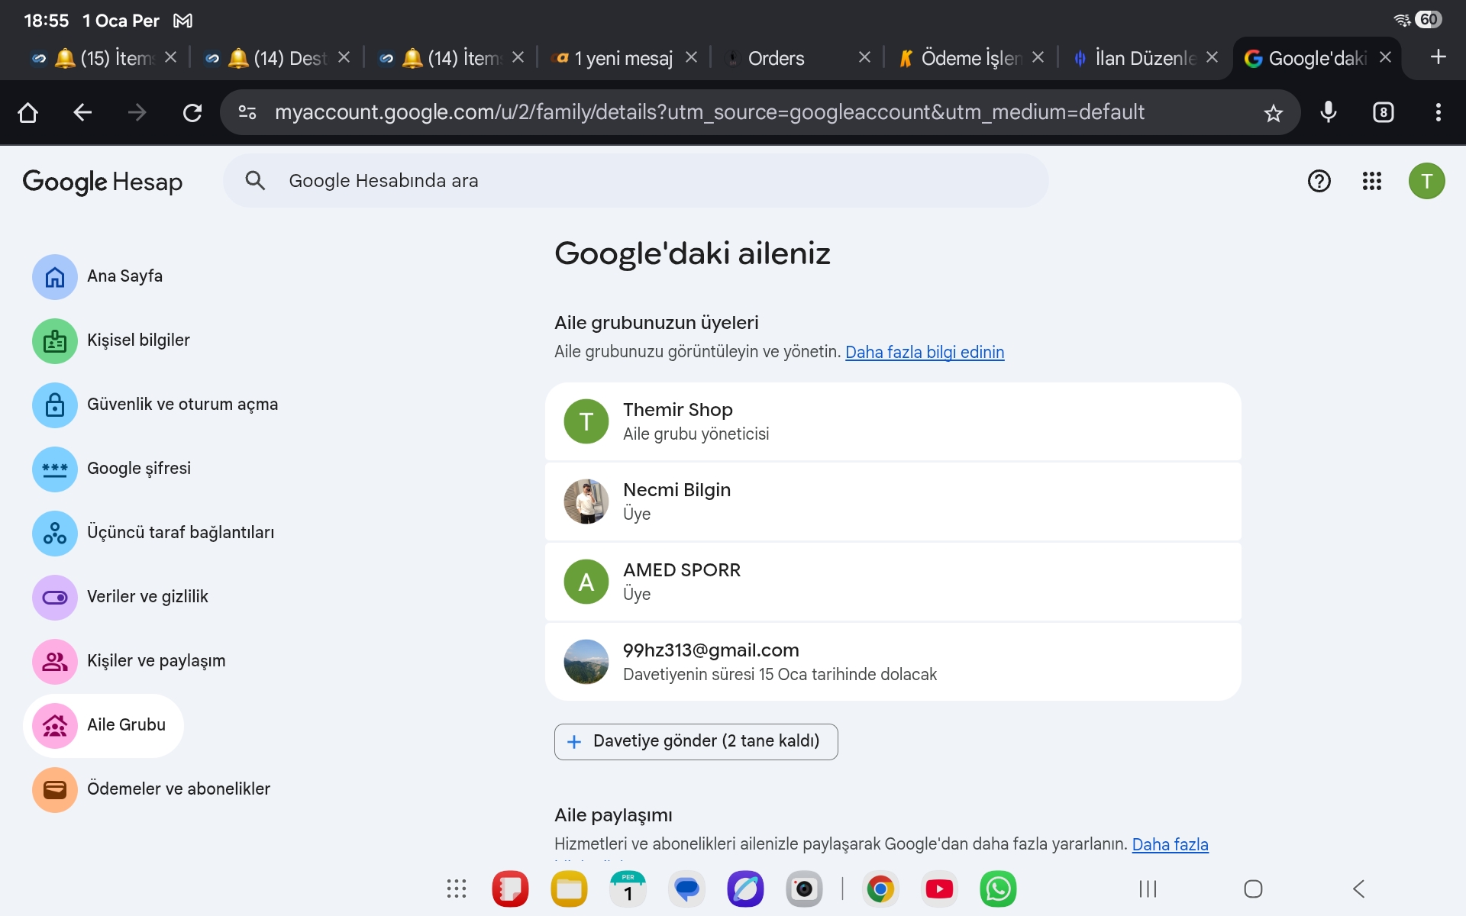Click the Google Hesap logo
The width and height of the screenshot is (1466, 916).
click(102, 182)
